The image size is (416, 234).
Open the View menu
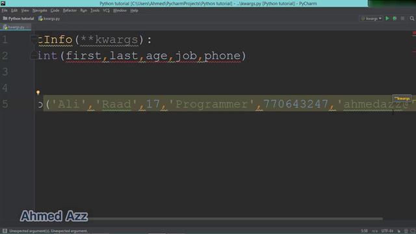tap(25, 10)
